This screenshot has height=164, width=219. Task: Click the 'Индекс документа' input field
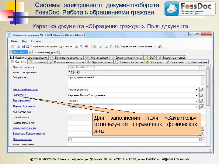[x=137, y=144]
